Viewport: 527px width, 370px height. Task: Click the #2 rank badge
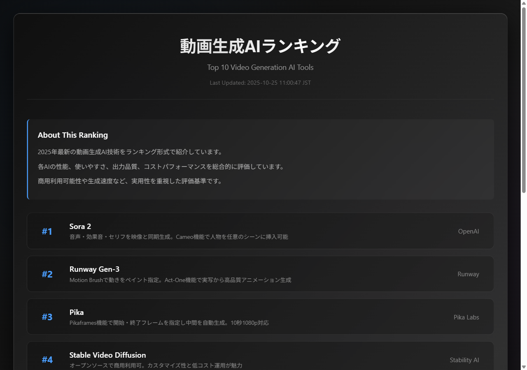click(x=47, y=274)
